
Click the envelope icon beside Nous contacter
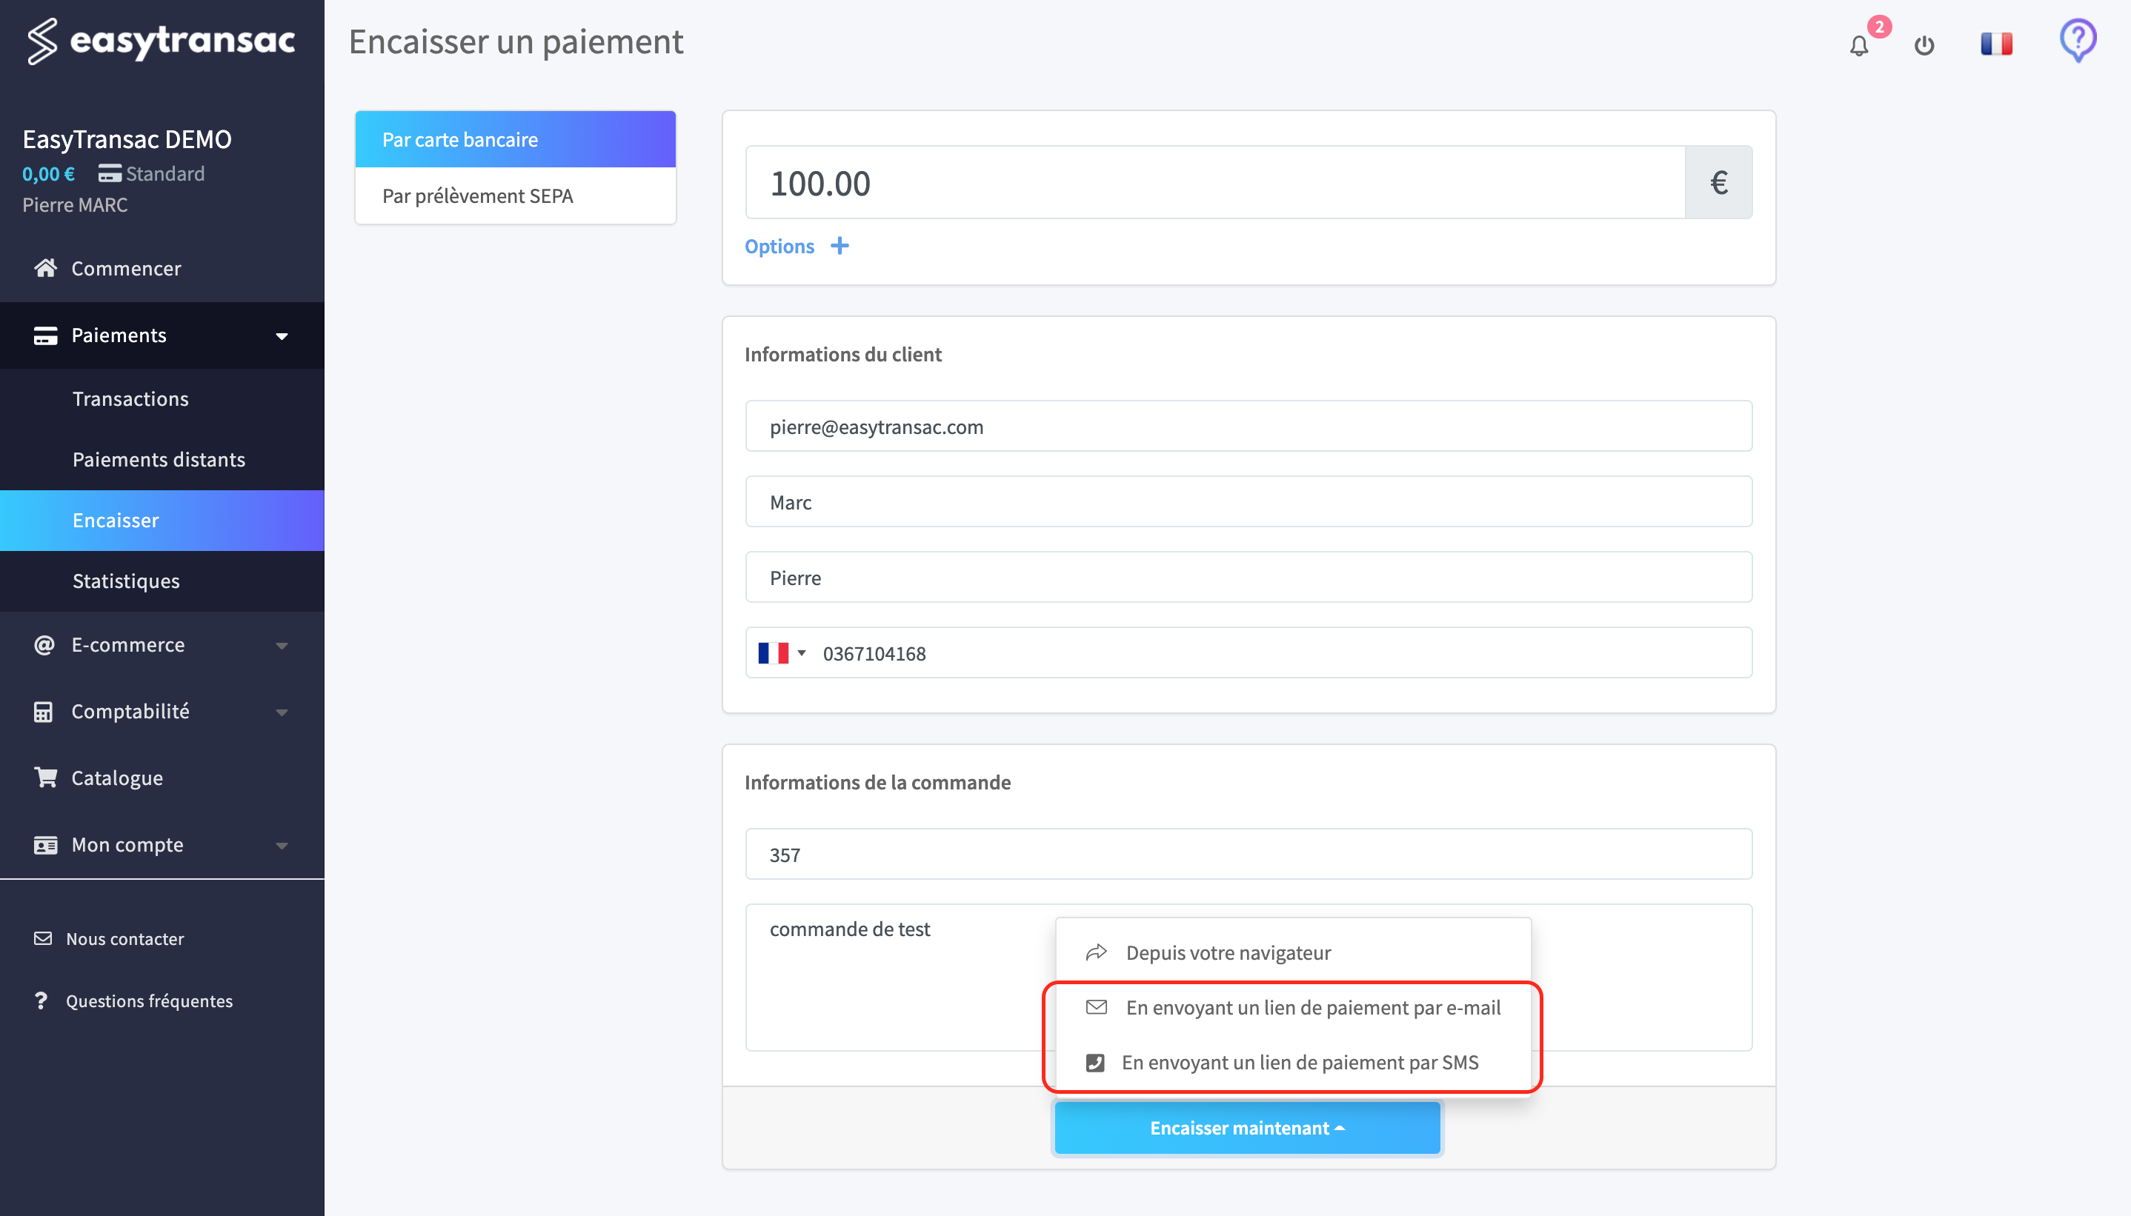pyautogui.click(x=42, y=939)
